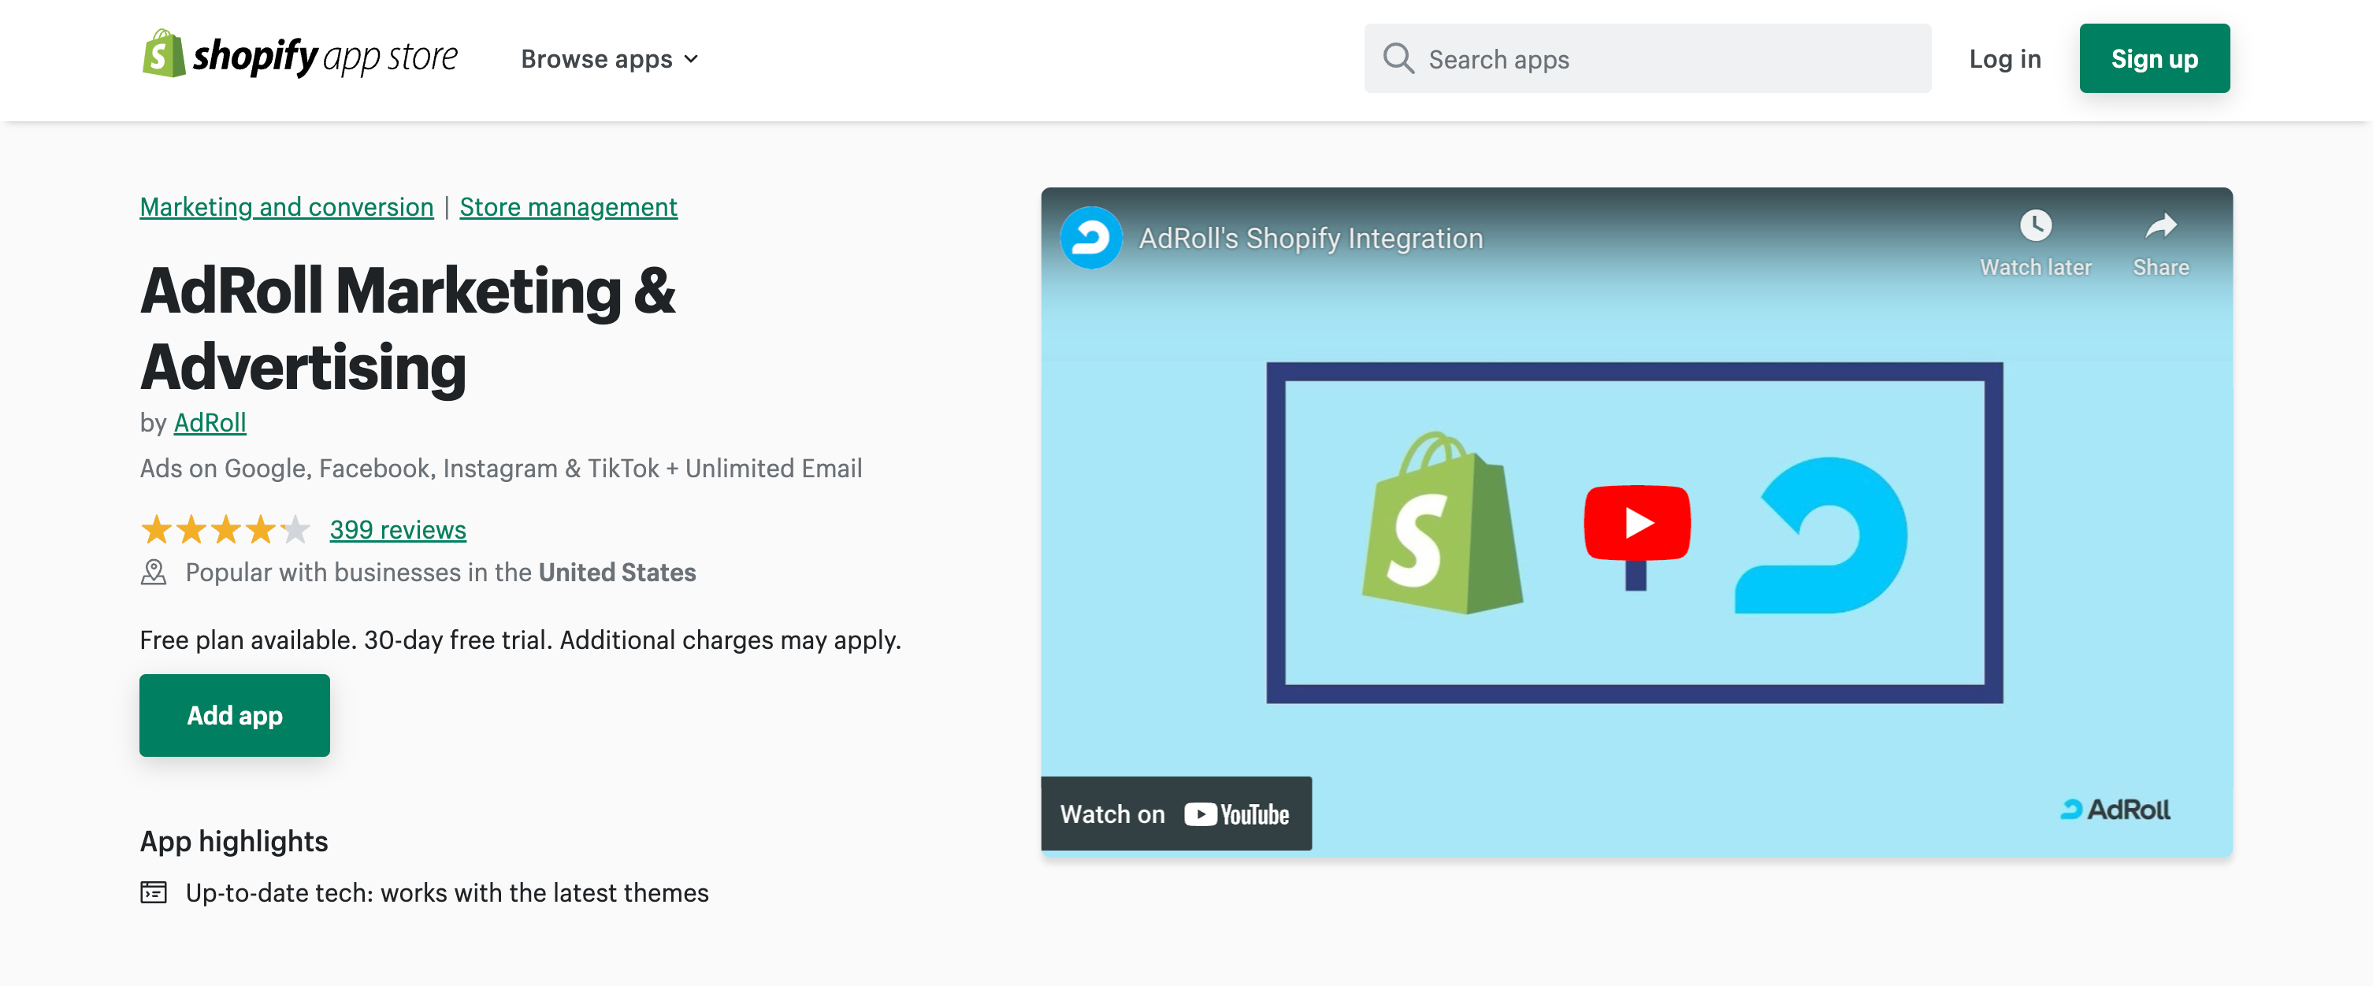This screenshot has height=986, width=2373.
Task: Click the Add app button
Action: [235, 715]
